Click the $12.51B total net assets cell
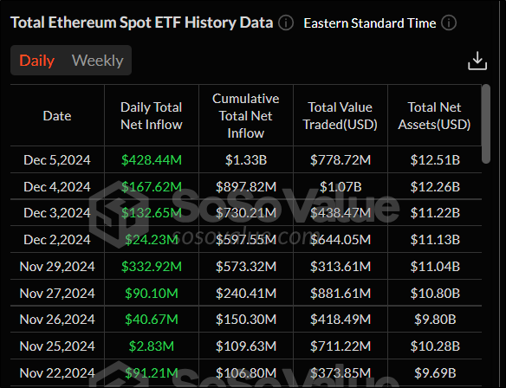Image resolution: width=506 pixels, height=388 pixels. coord(435,160)
